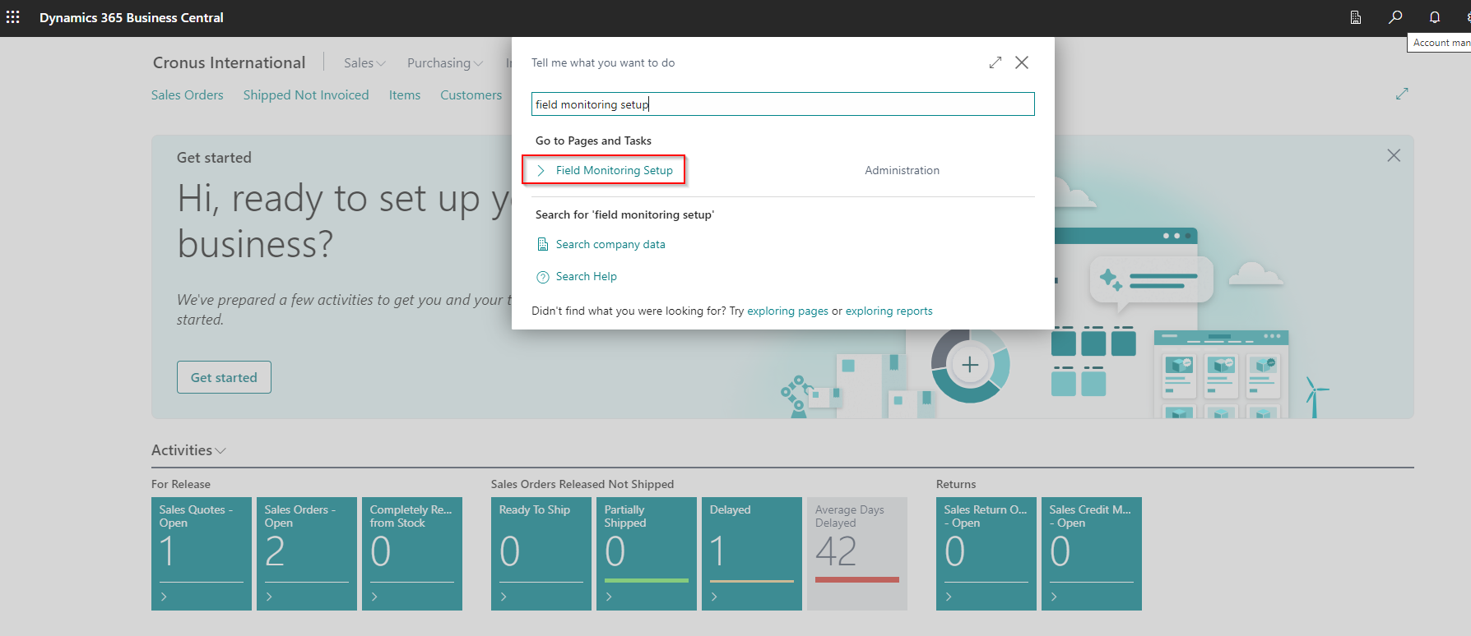Image resolution: width=1471 pixels, height=636 pixels.
Task: Close the Tell Me search dialog
Action: (x=1022, y=62)
